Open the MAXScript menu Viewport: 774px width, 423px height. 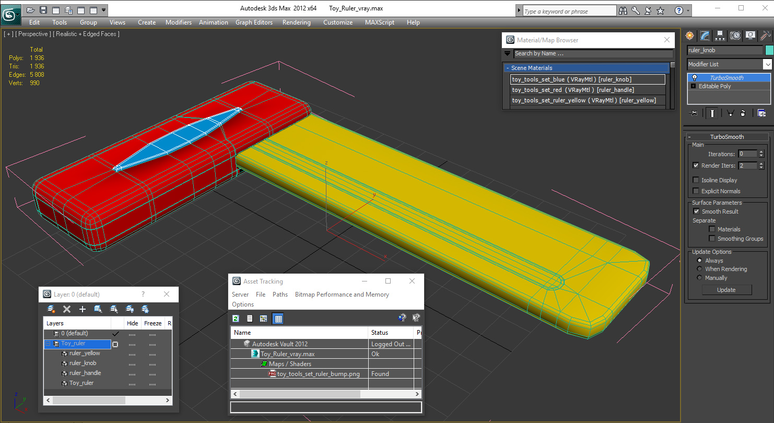380,22
